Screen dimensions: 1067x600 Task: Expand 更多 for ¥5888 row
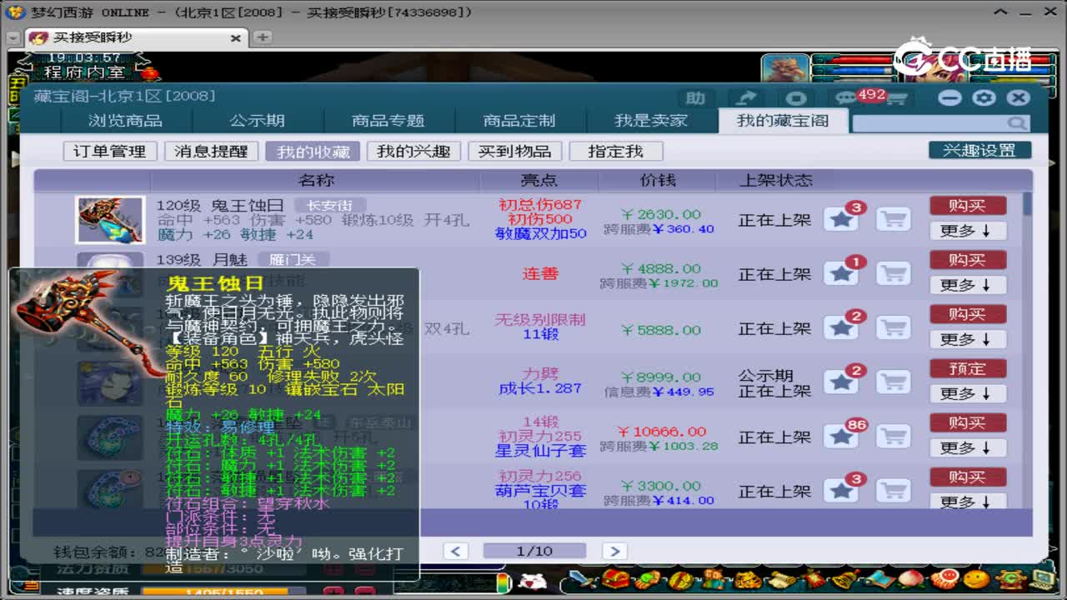968,339
